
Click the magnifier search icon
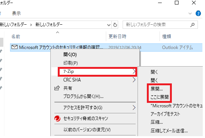pyautogui.click(x=192, y=25)
